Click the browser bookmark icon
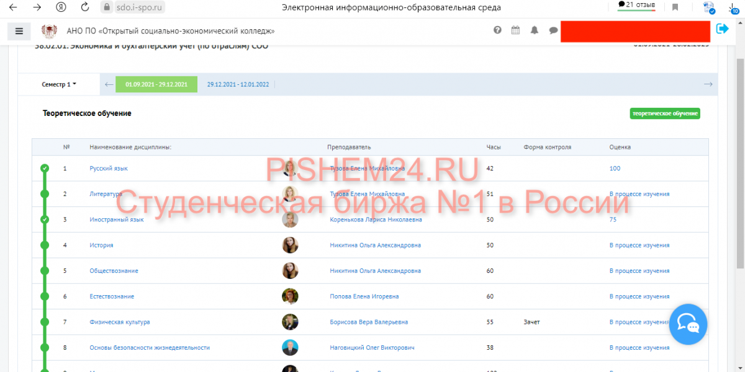Screen dimensions: 745x372 [675, 7]
